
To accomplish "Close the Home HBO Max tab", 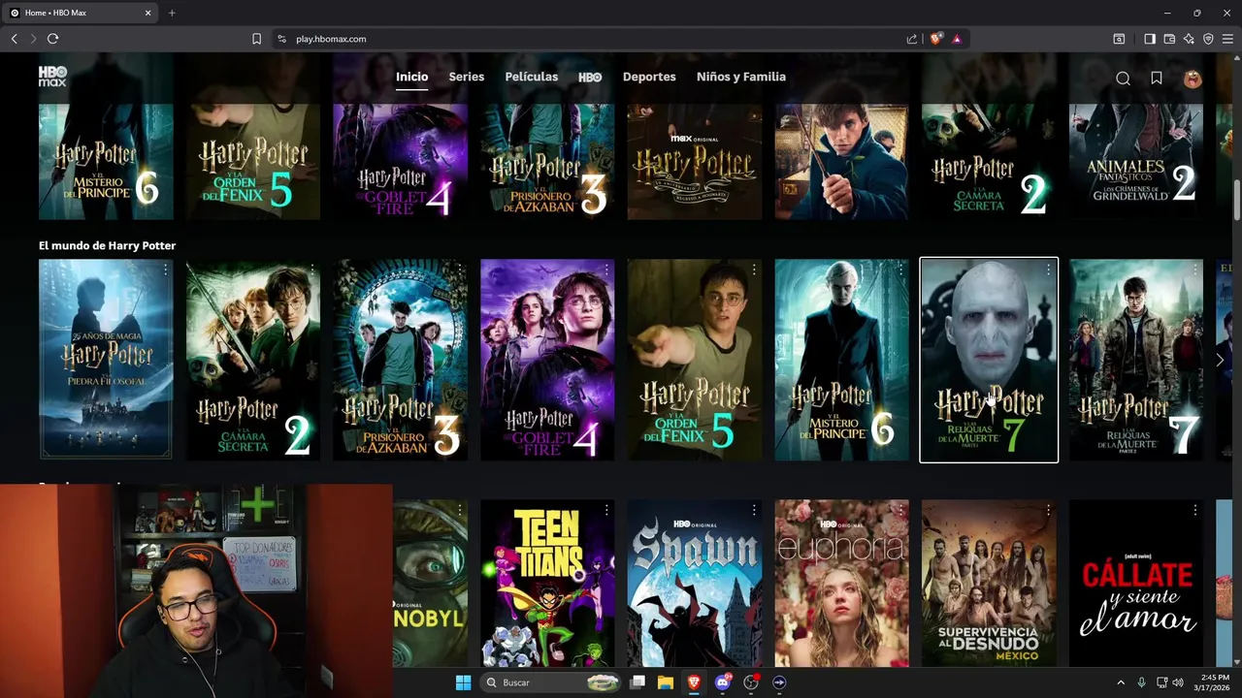I will (148, 13).
